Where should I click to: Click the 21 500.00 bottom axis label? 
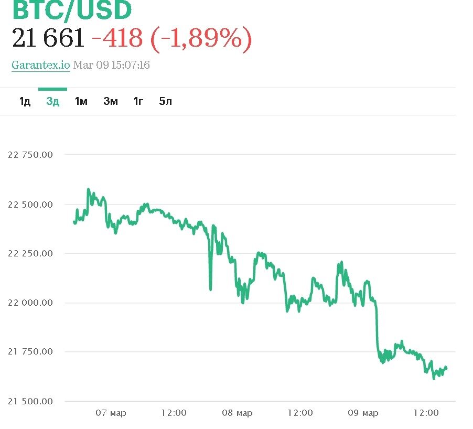tap(30, 401)
